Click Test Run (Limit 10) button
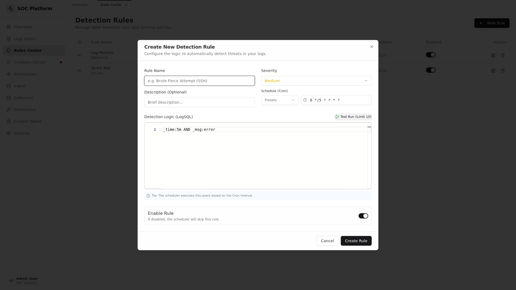516x290 pixels. tap(353, 117)
